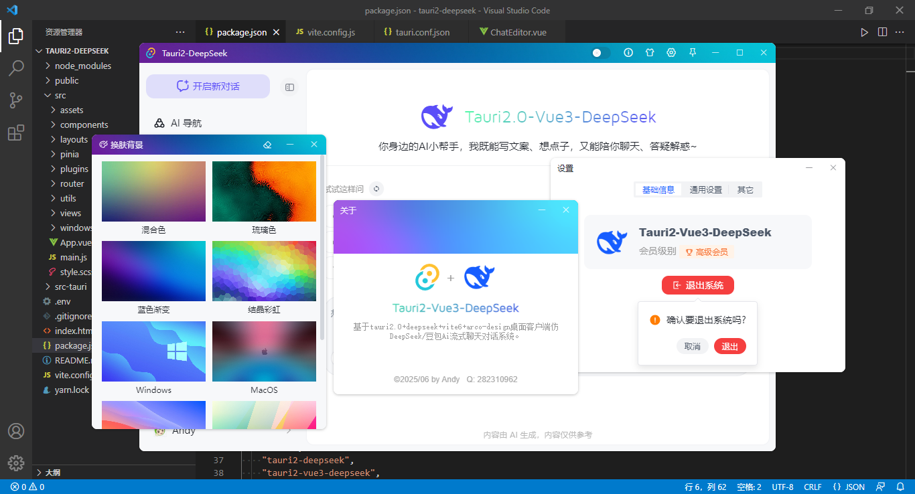The image size is (915, 494).
Task: Expand the Andy account chevron
Action: click(288, 430)
